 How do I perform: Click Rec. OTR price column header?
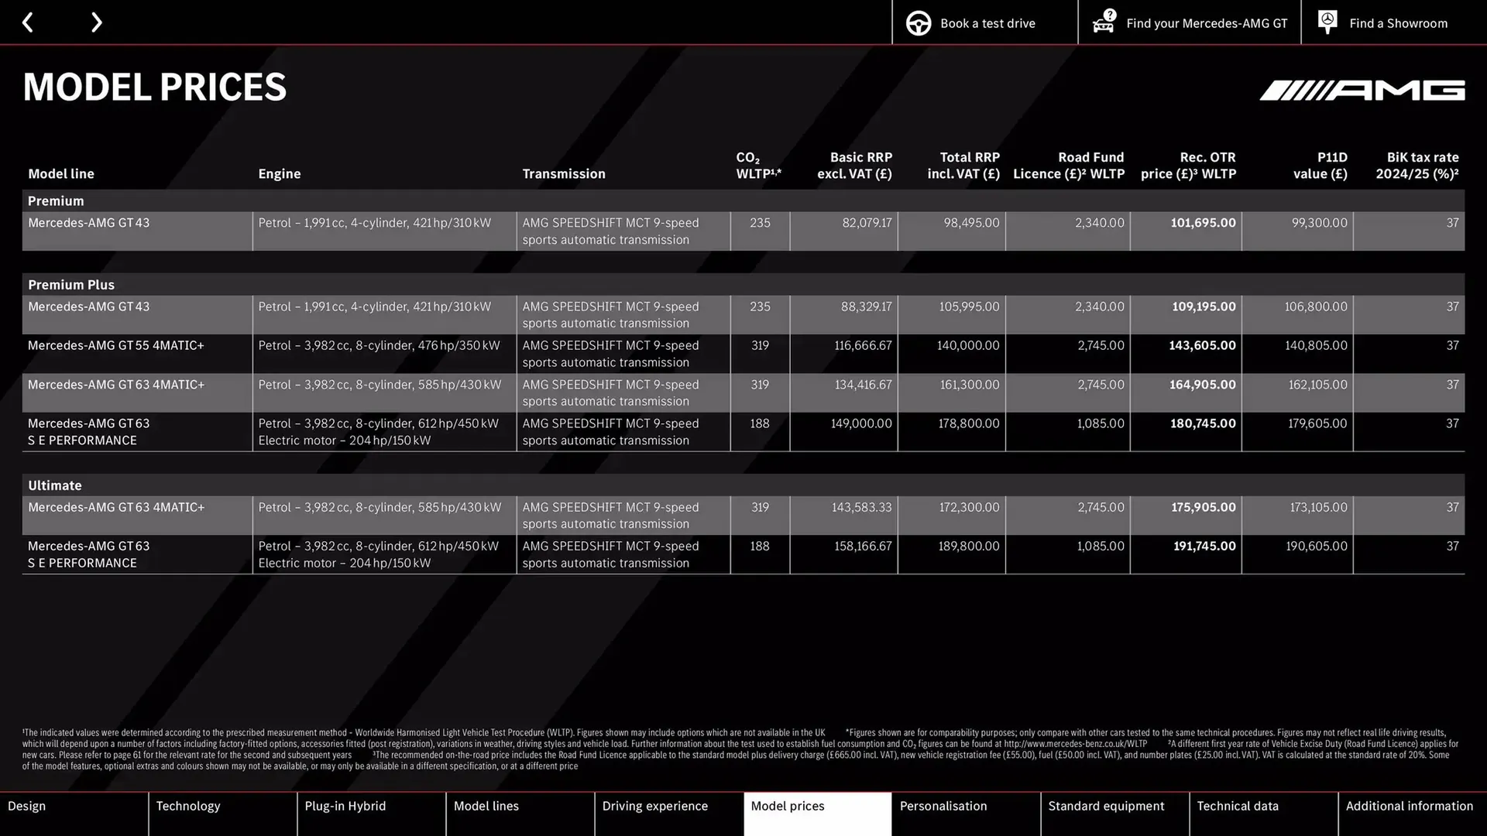coord(1189,166)
